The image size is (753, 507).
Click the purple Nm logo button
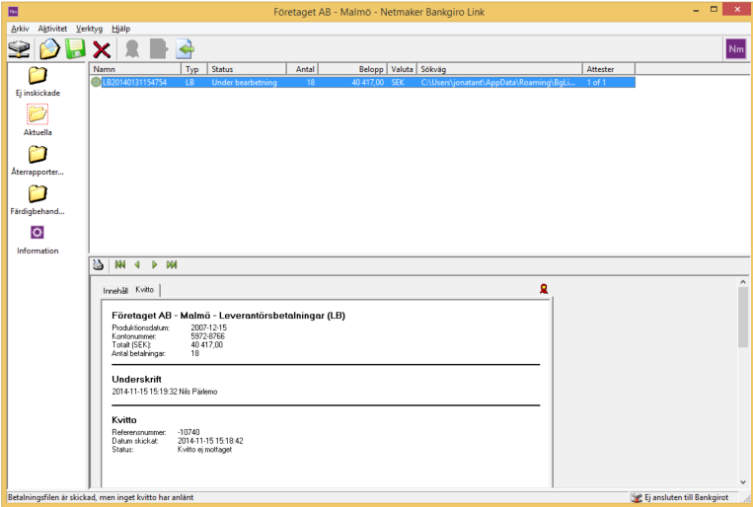click(735, 49)
